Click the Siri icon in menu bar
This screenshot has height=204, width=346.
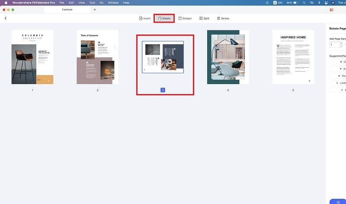333,3
